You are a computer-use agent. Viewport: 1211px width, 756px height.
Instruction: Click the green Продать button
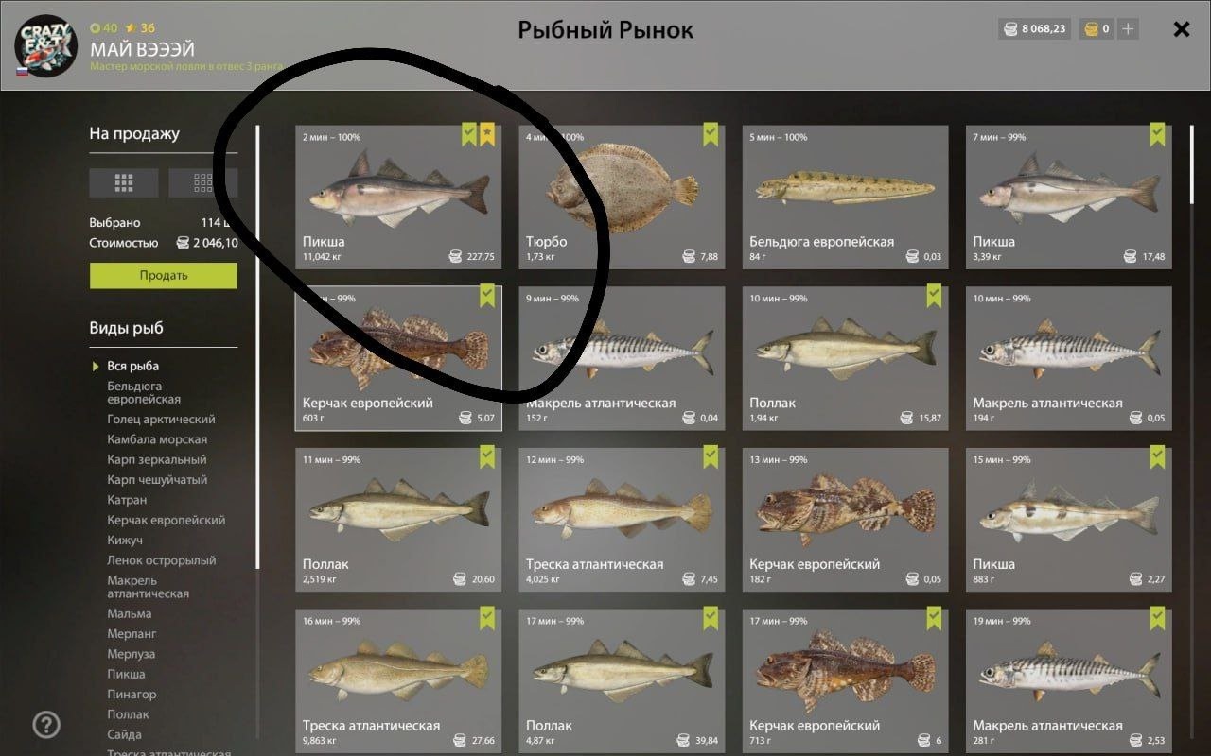coord(164,276)
